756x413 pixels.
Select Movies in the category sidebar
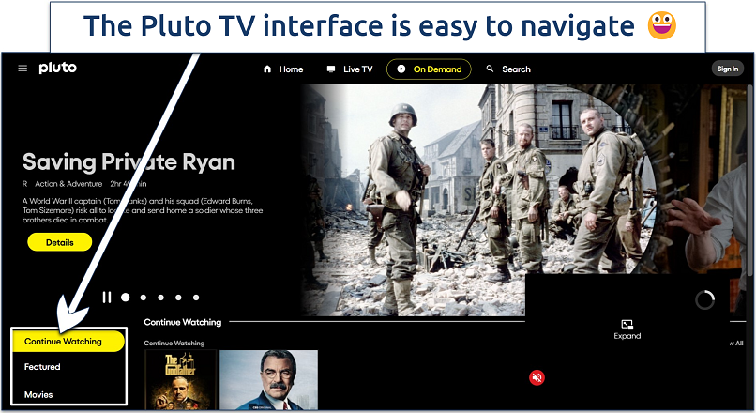pos(38,394)
